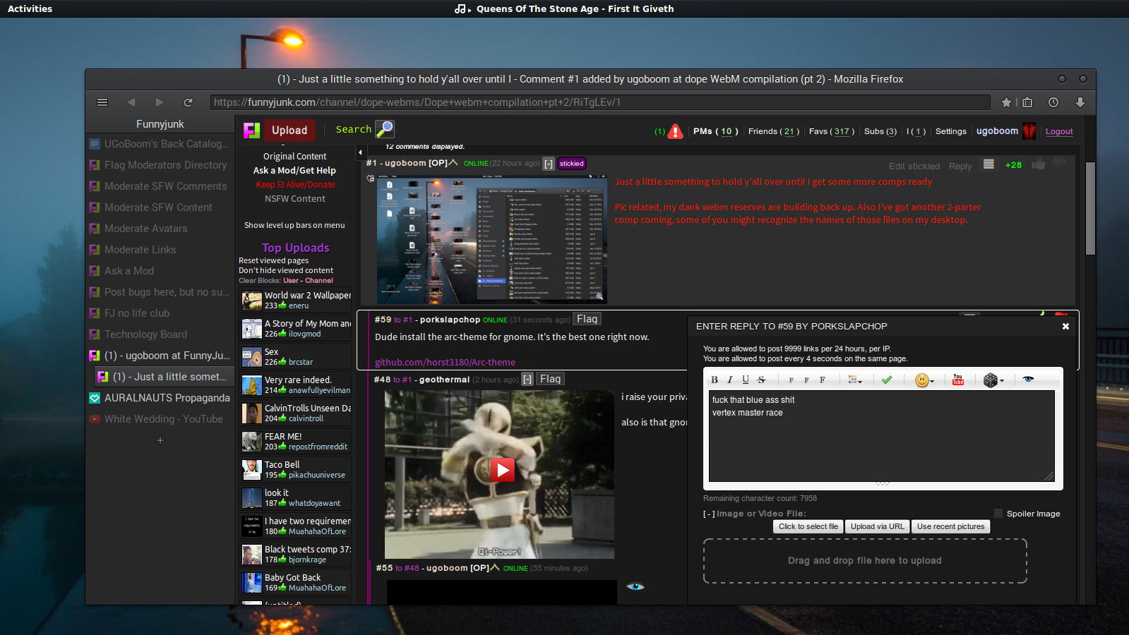Expand the dice random dropdown in editor
Screen dimensions: 1129x635
point(993,380)
